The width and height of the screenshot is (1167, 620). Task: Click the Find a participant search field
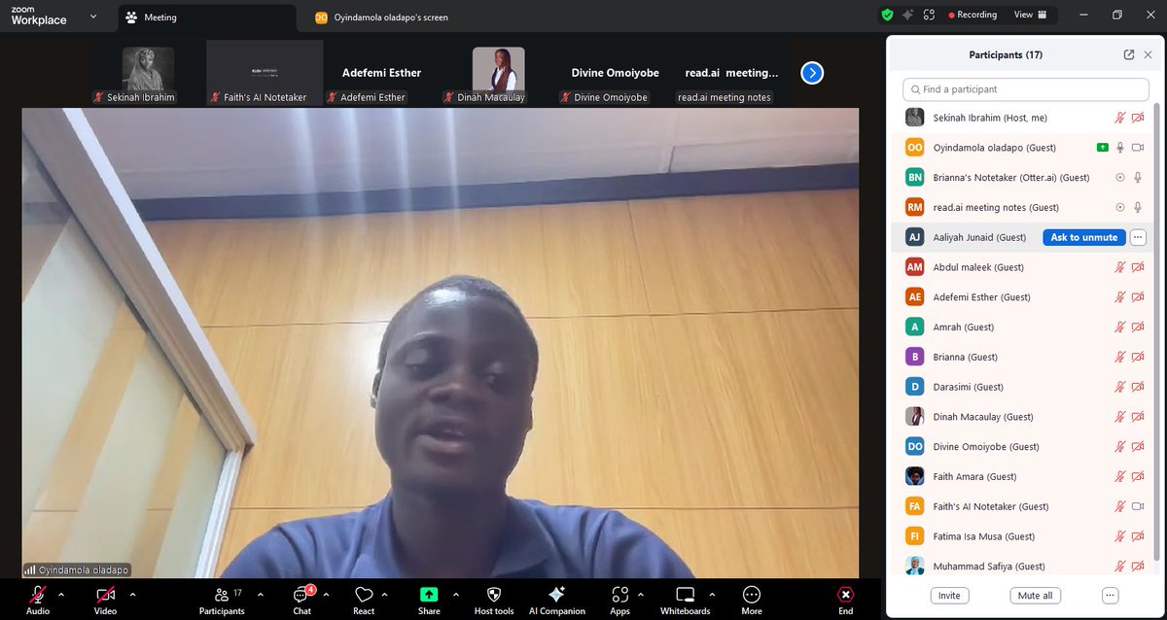1026,89
